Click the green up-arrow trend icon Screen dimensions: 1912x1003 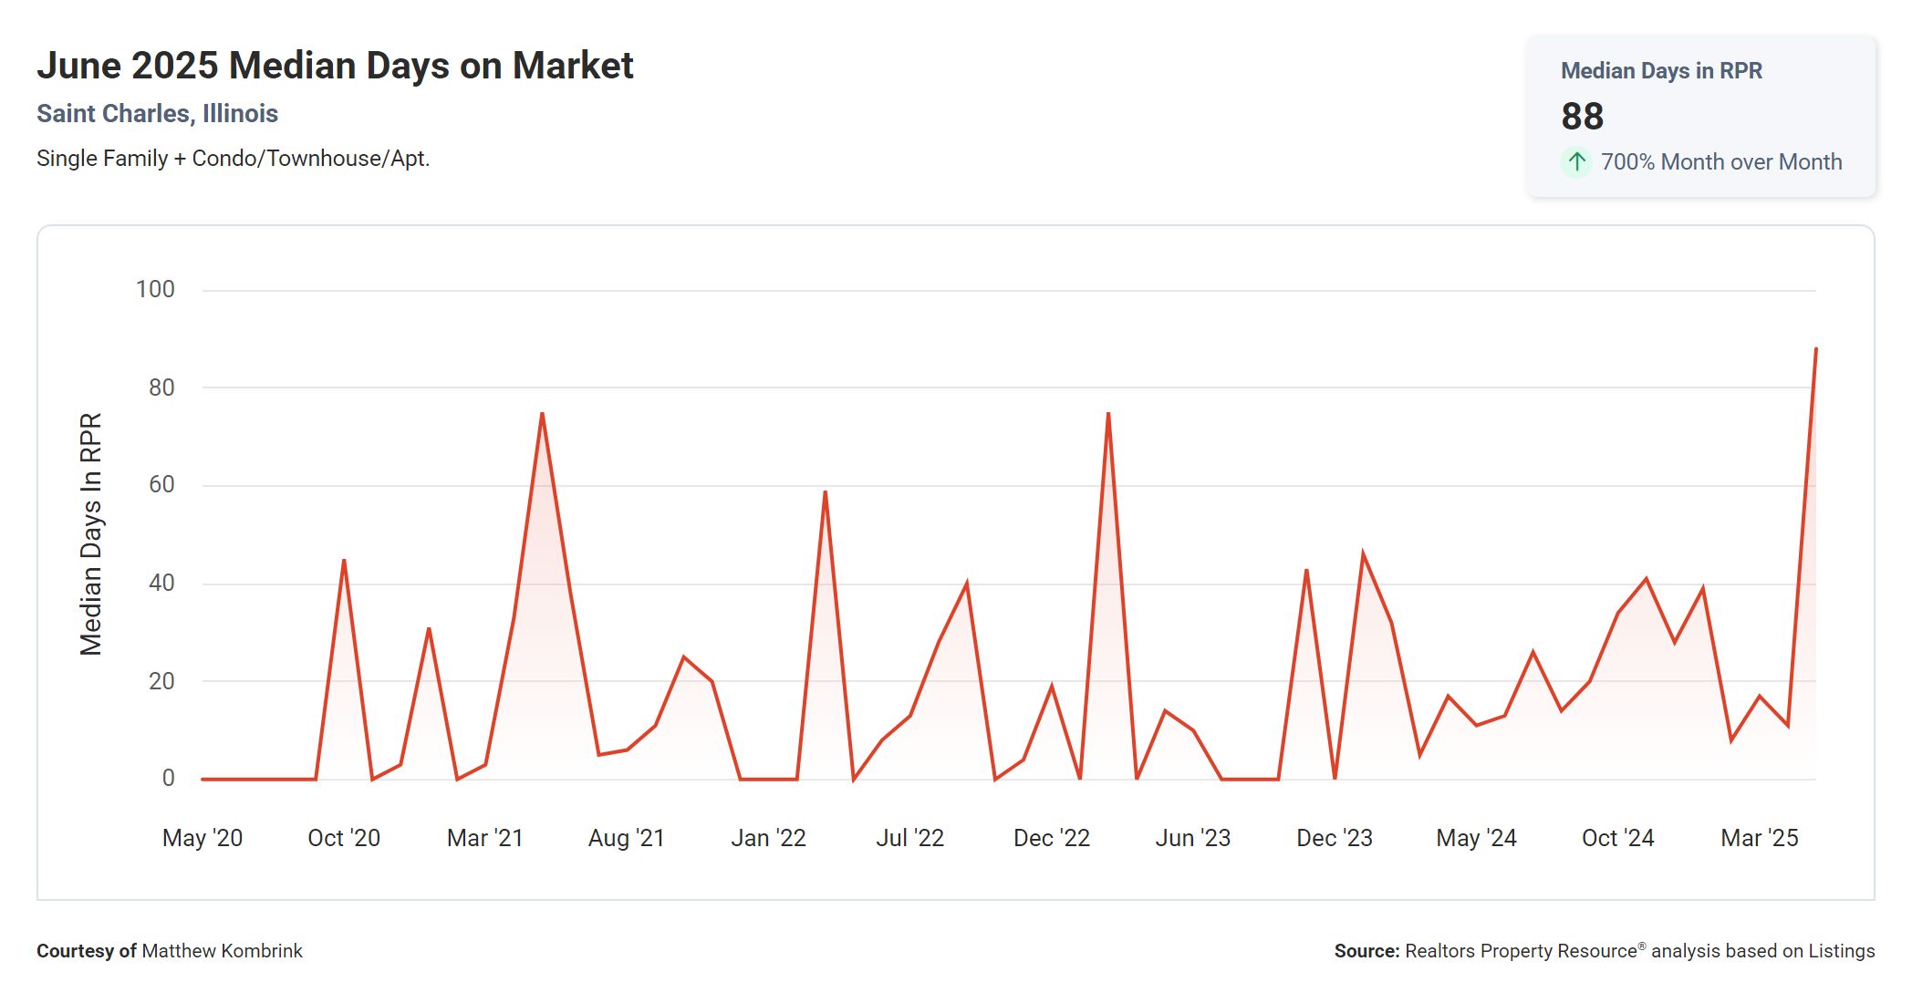tap(1575, 162)
